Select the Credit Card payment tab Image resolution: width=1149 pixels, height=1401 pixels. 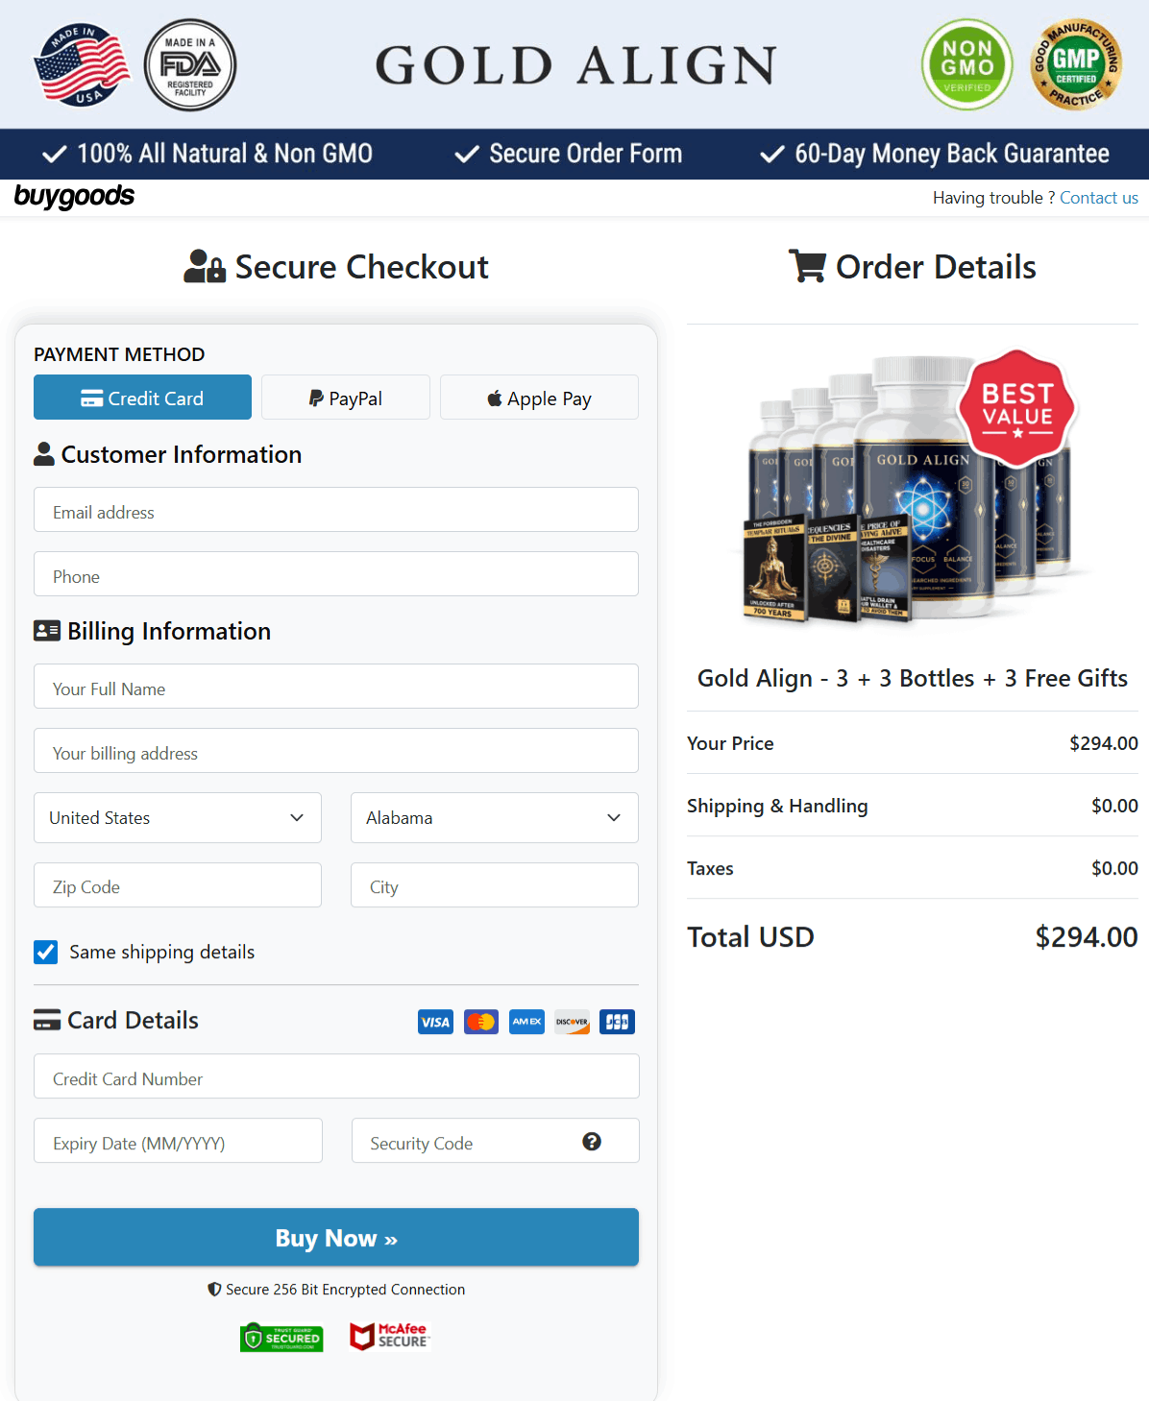point(141,397)
